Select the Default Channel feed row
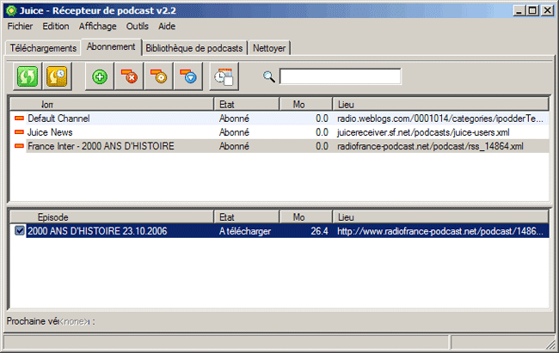This screenshot has width=559, height=353. click(279, 118)
